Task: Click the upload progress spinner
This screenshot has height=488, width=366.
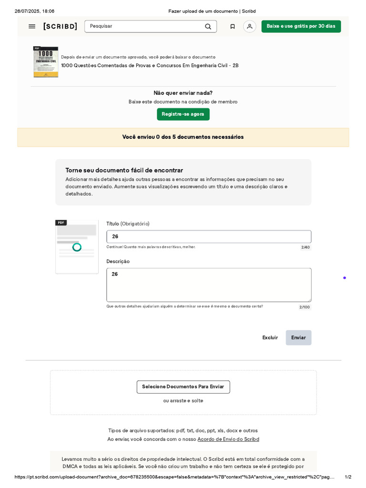Action: pos(77,247)
